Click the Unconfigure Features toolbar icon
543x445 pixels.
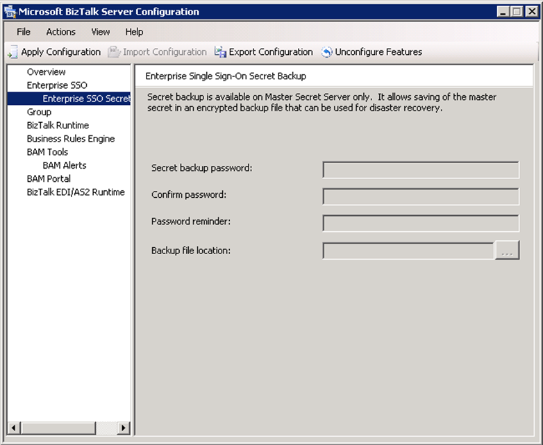coord(327,52)
